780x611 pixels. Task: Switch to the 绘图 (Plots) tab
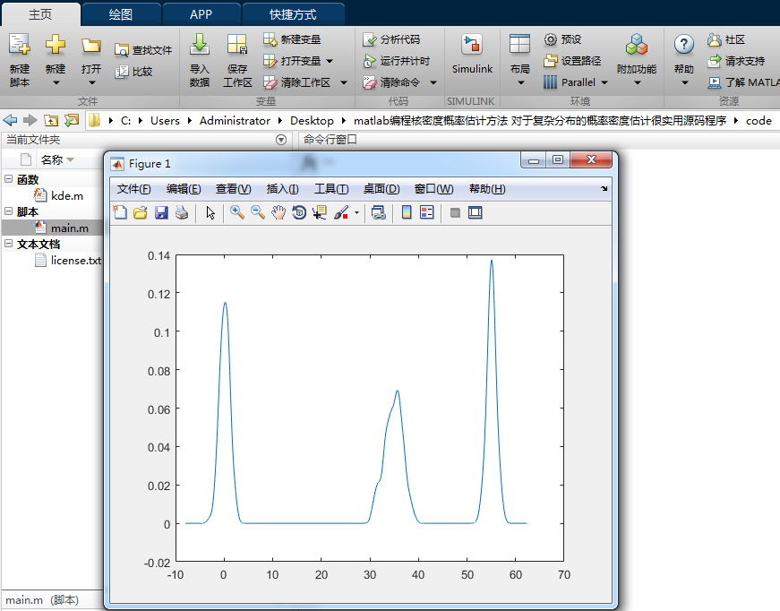(x=121, y=14)
